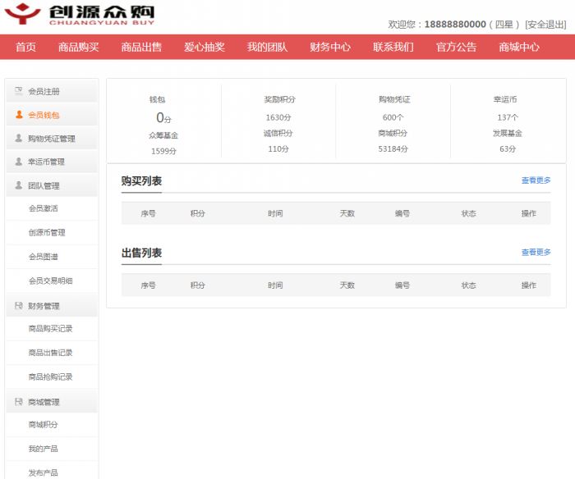Click the 幸运币管理 person icon

[x=19, y=162]
